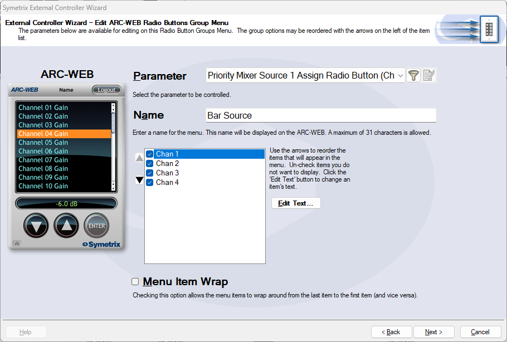Click the Name field containing Bar Source
The height and width of the screenshot is (342, 507).
pyautogui.click(x=320, y=115)
